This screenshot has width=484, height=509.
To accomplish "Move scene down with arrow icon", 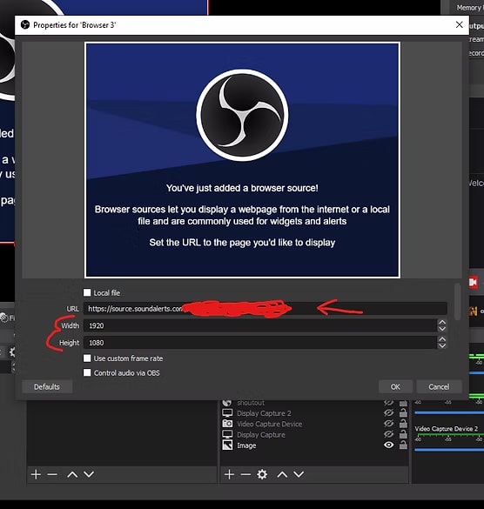I will point(89,474).
